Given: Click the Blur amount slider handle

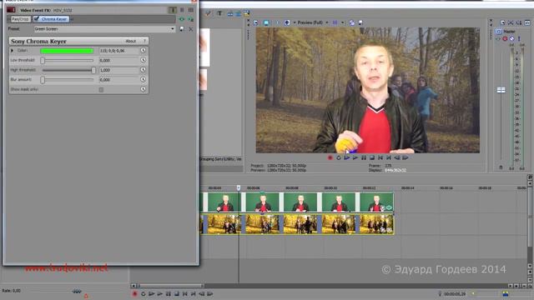Looking at the screenshot, I should pyautogui.click(x=43, y=80).
